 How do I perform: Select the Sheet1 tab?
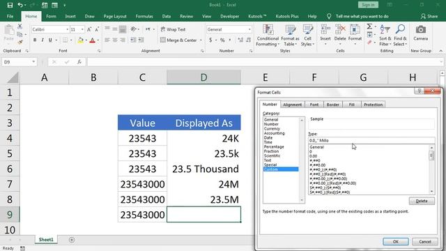pos(46,240)
